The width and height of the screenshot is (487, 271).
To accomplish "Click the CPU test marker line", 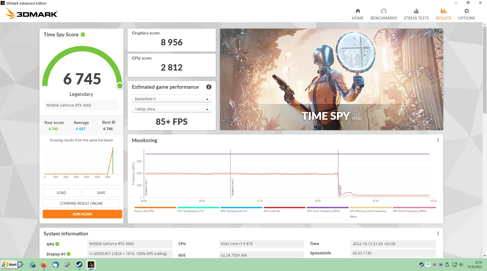I will (x=338, y=174).
